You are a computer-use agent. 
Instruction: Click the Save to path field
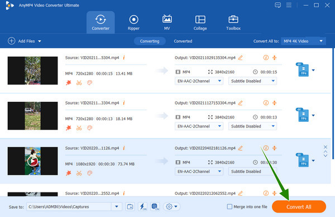(69, 206)
